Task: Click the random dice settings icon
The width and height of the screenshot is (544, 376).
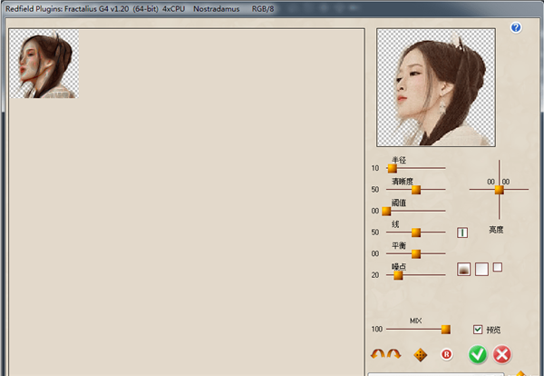Action: (420, 354)
